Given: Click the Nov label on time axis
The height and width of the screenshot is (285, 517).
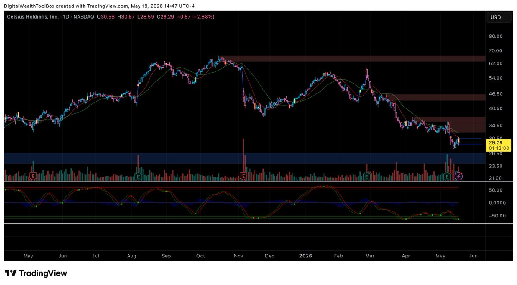Looking at the screenshot, I should (x=239, y=256).
